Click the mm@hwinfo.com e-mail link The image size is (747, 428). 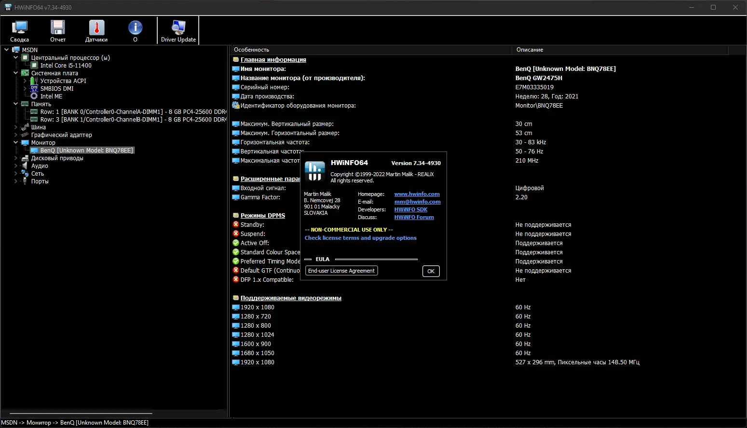tap(418, 202)
